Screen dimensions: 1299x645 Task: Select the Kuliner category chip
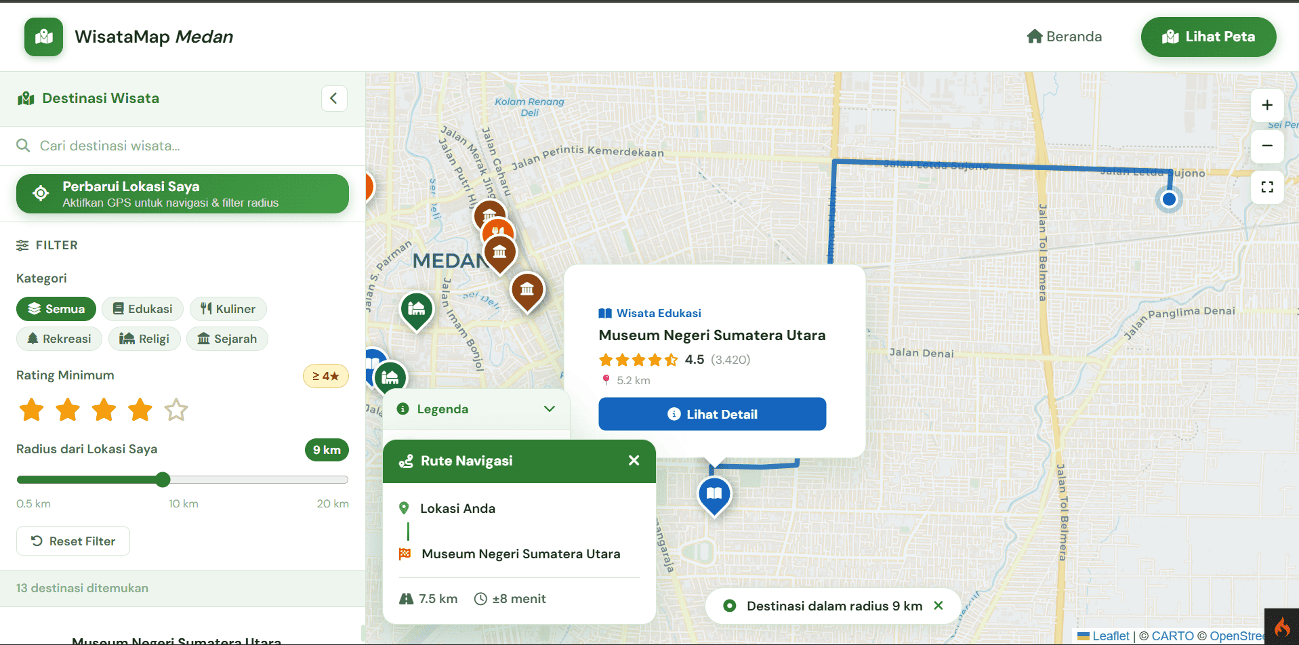coord(228,309)
